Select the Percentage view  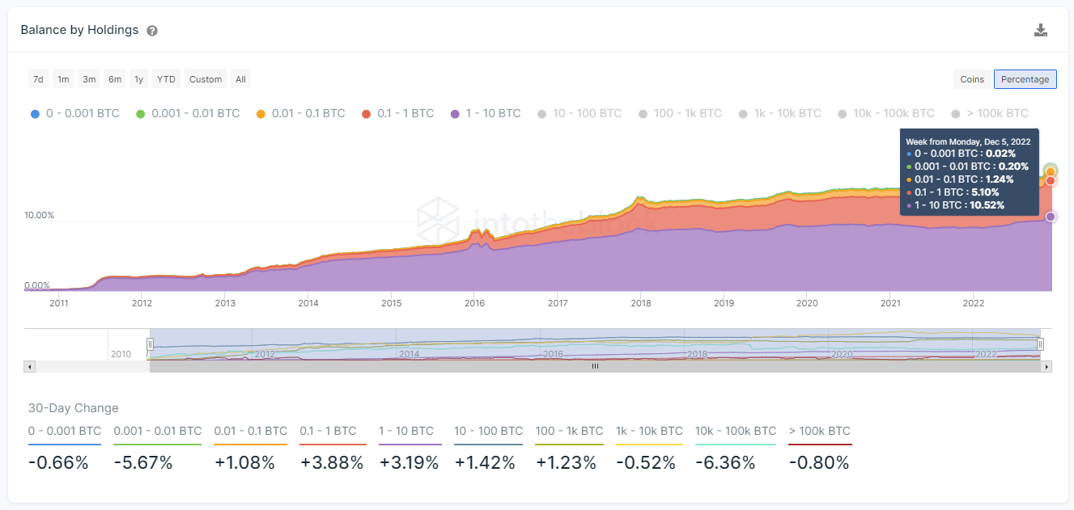1025,79
